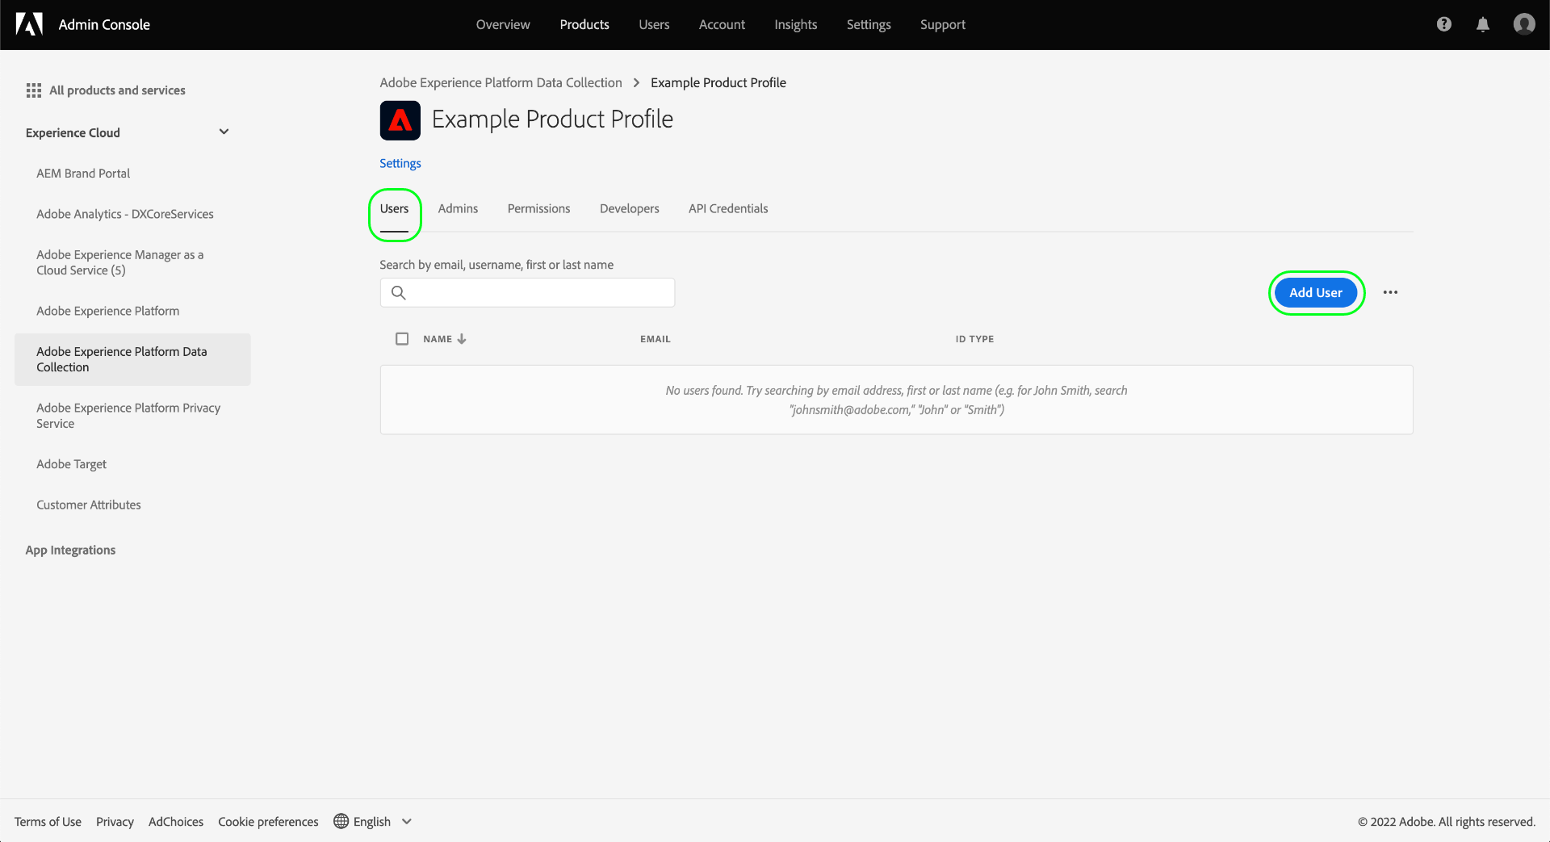Collapse the Experience Cloud section
The height and width of the screenshot is (842, 1550).
[224, 132]
